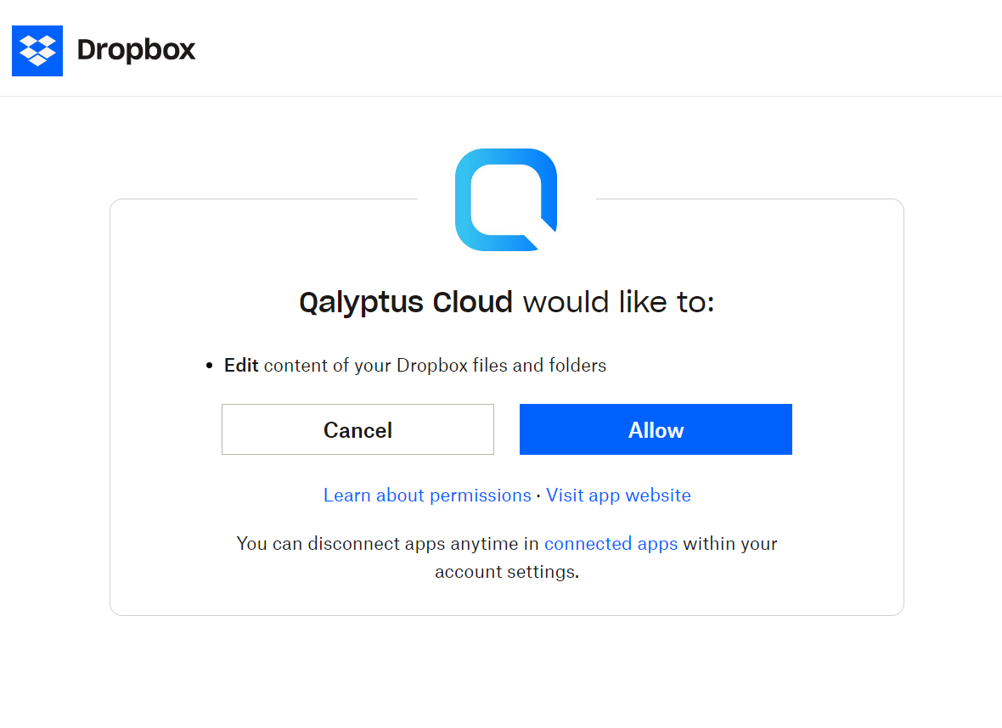Select the Dropbox wordmark text

pyautogui.click(x=136, y=51)
